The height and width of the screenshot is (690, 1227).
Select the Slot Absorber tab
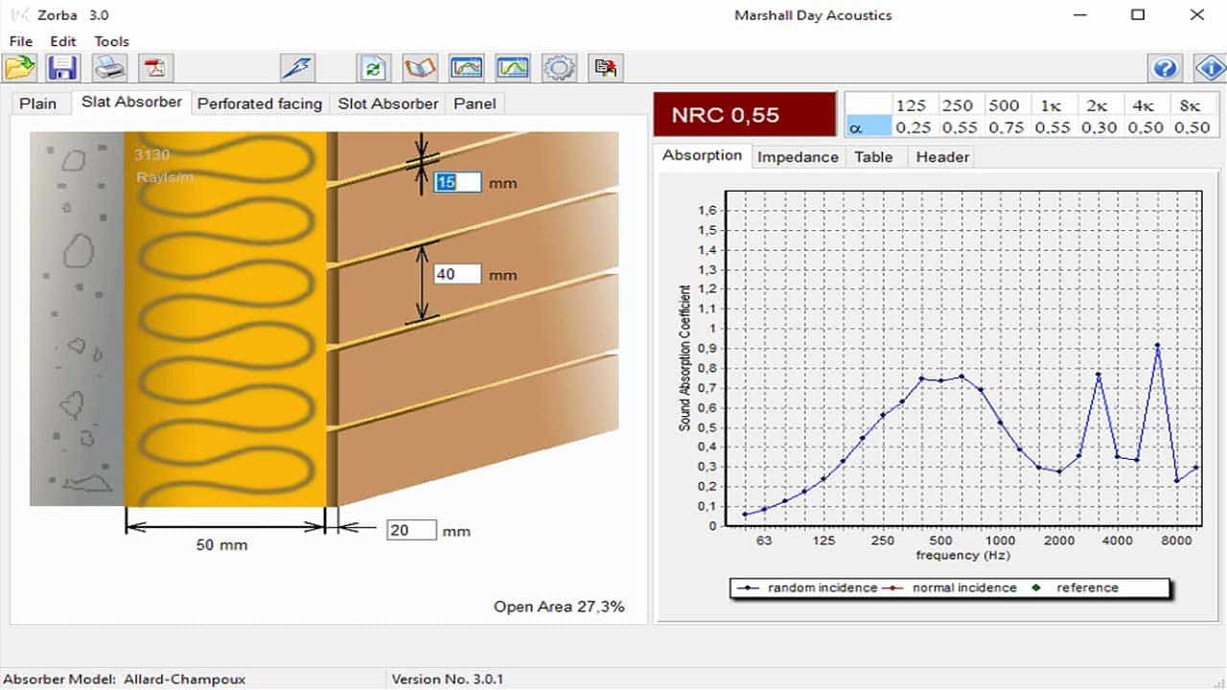(x=387, y=103)
